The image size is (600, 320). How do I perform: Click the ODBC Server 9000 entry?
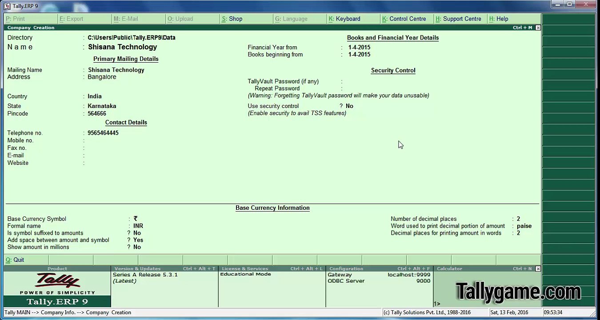[379, 281]
